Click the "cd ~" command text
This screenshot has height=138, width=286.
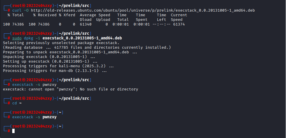coord(17,103)
